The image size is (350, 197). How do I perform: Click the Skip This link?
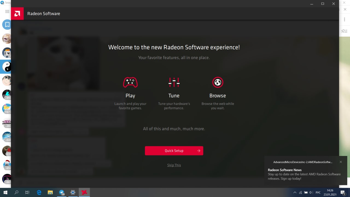click(174, 165)
